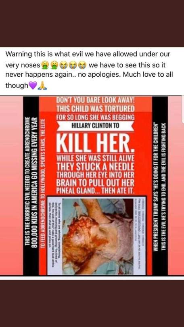Viewport: 184px width, 327px height.
Task: Click the left black vertical text banner
Action: click(x=31, y=186)
